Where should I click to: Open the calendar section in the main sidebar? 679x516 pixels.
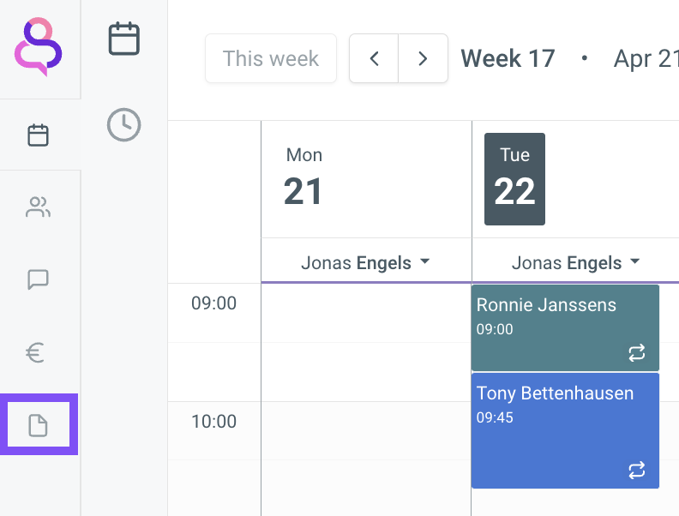click(38, 135)
